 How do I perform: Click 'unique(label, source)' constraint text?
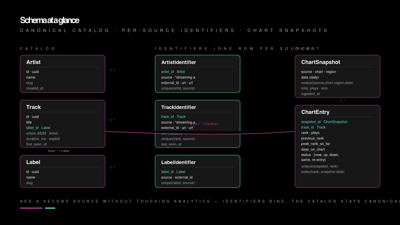tap(178, 183)
